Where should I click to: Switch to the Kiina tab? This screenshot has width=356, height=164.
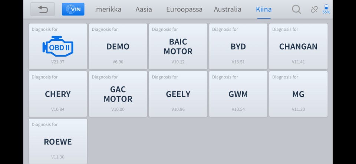tap(264, 9)
